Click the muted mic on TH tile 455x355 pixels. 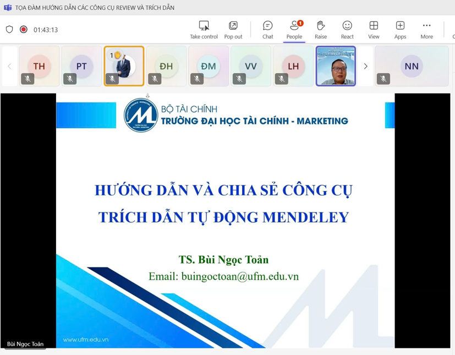click(28, 79)
